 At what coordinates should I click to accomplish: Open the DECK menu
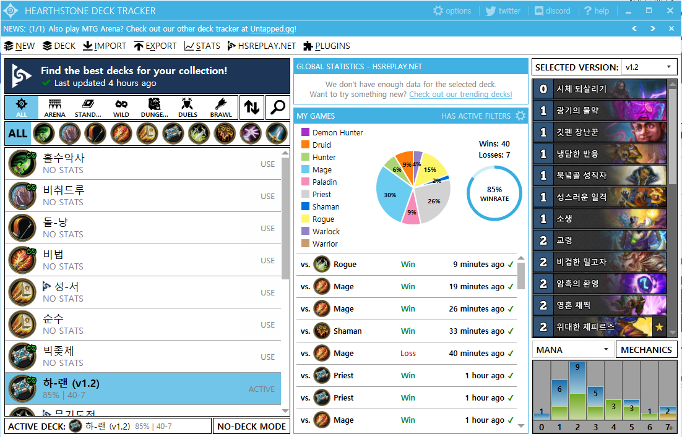click(59, 46)
